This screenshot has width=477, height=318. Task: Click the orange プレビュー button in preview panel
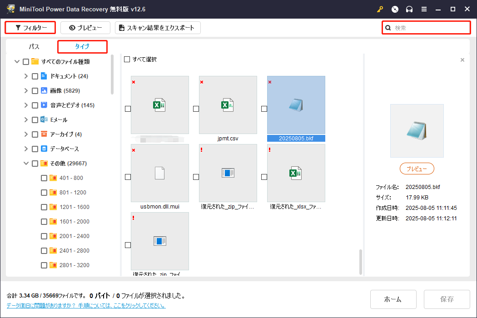tap(417, 169)
